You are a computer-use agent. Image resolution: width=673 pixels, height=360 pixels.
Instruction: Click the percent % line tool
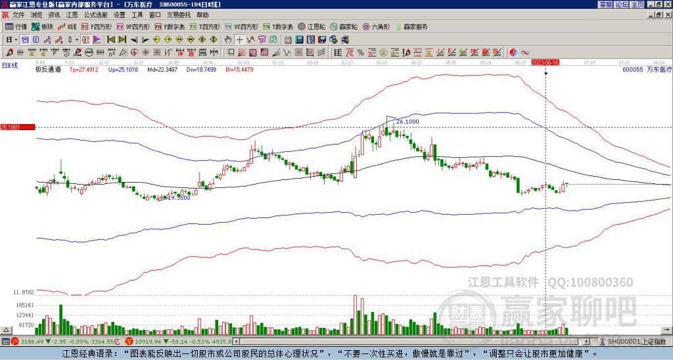[361, 53]
